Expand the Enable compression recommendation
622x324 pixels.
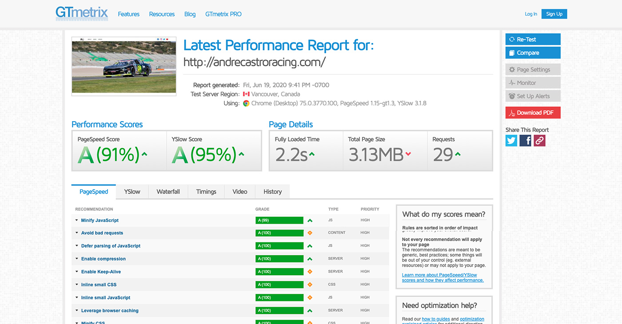pyautogui.click(x=103, y=259)
